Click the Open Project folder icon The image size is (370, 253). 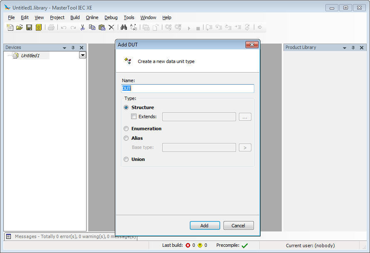19,27
